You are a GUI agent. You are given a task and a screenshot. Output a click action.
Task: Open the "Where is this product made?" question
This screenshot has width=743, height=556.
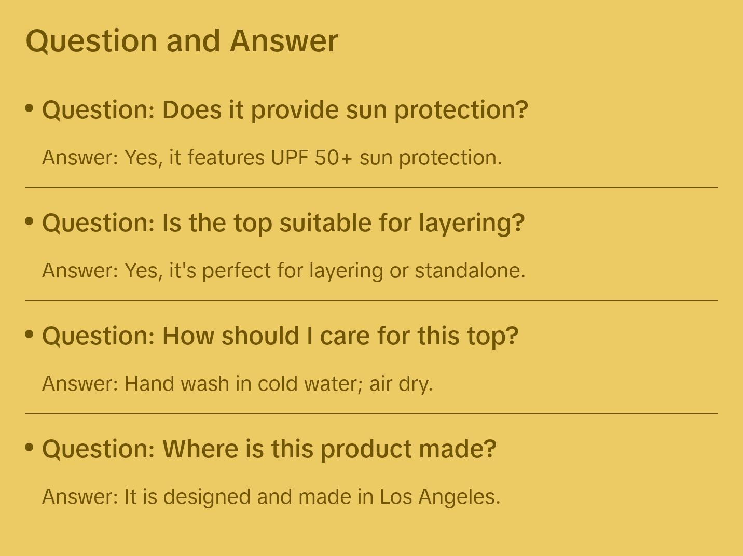269,449
